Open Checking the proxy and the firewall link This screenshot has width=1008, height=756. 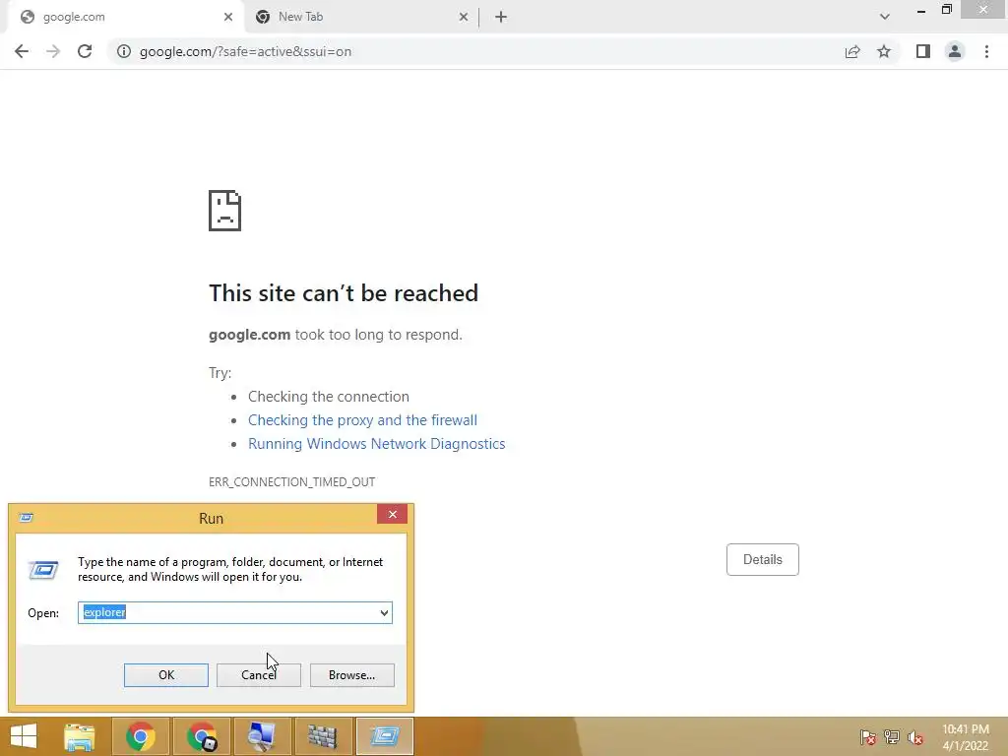pyautogui.click(x=362, y=419)
